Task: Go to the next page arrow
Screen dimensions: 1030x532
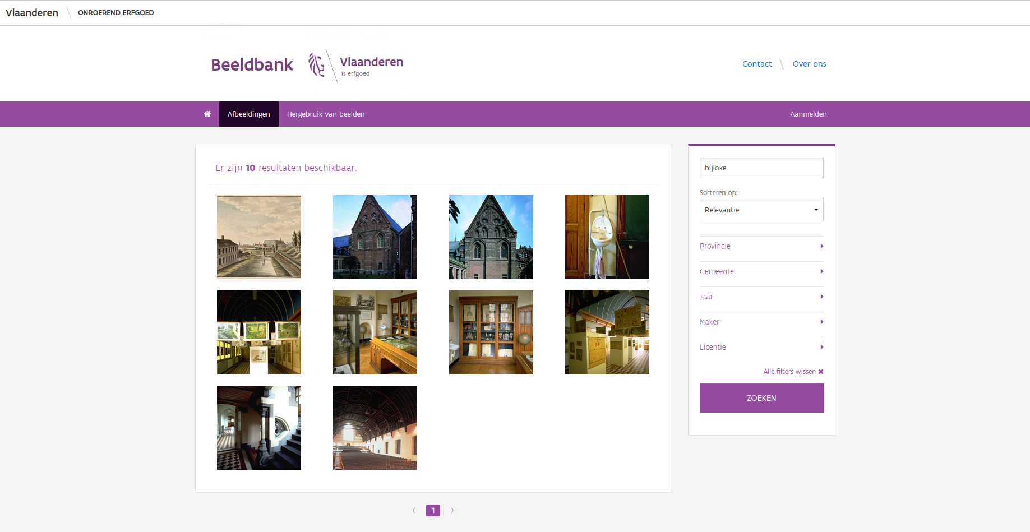Action: 452,510
